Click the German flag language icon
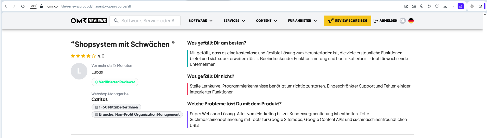This screenshot has width=487, height=138. click(x=411, y=21)
